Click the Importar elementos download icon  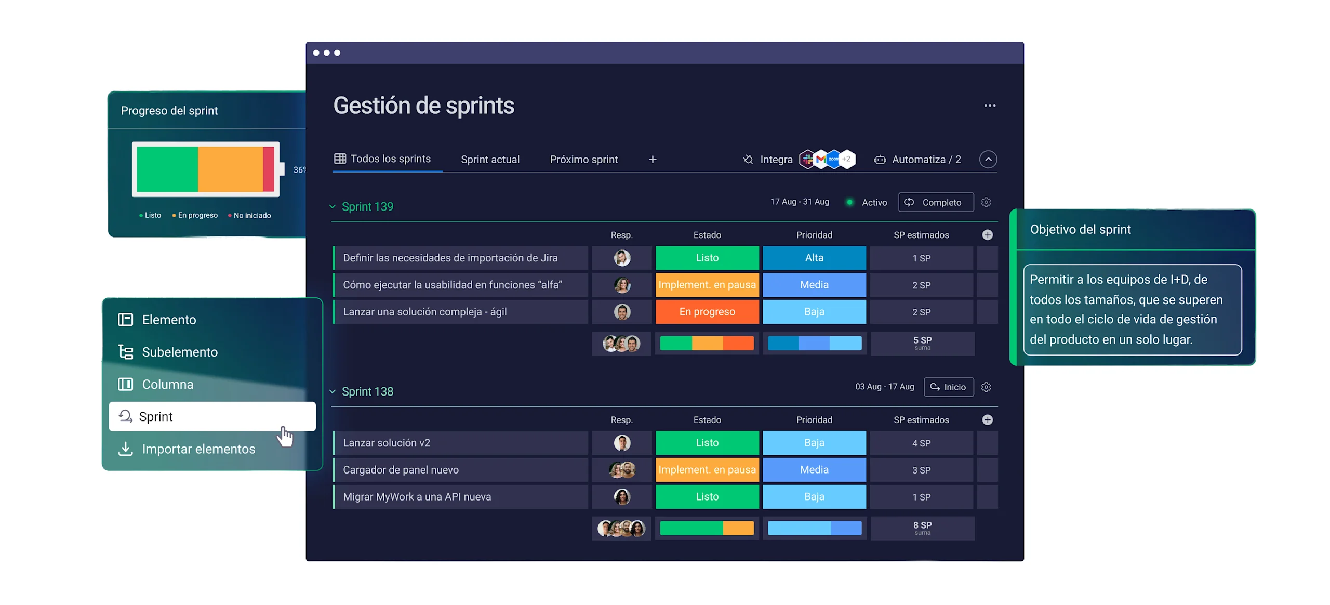[125, 449]
